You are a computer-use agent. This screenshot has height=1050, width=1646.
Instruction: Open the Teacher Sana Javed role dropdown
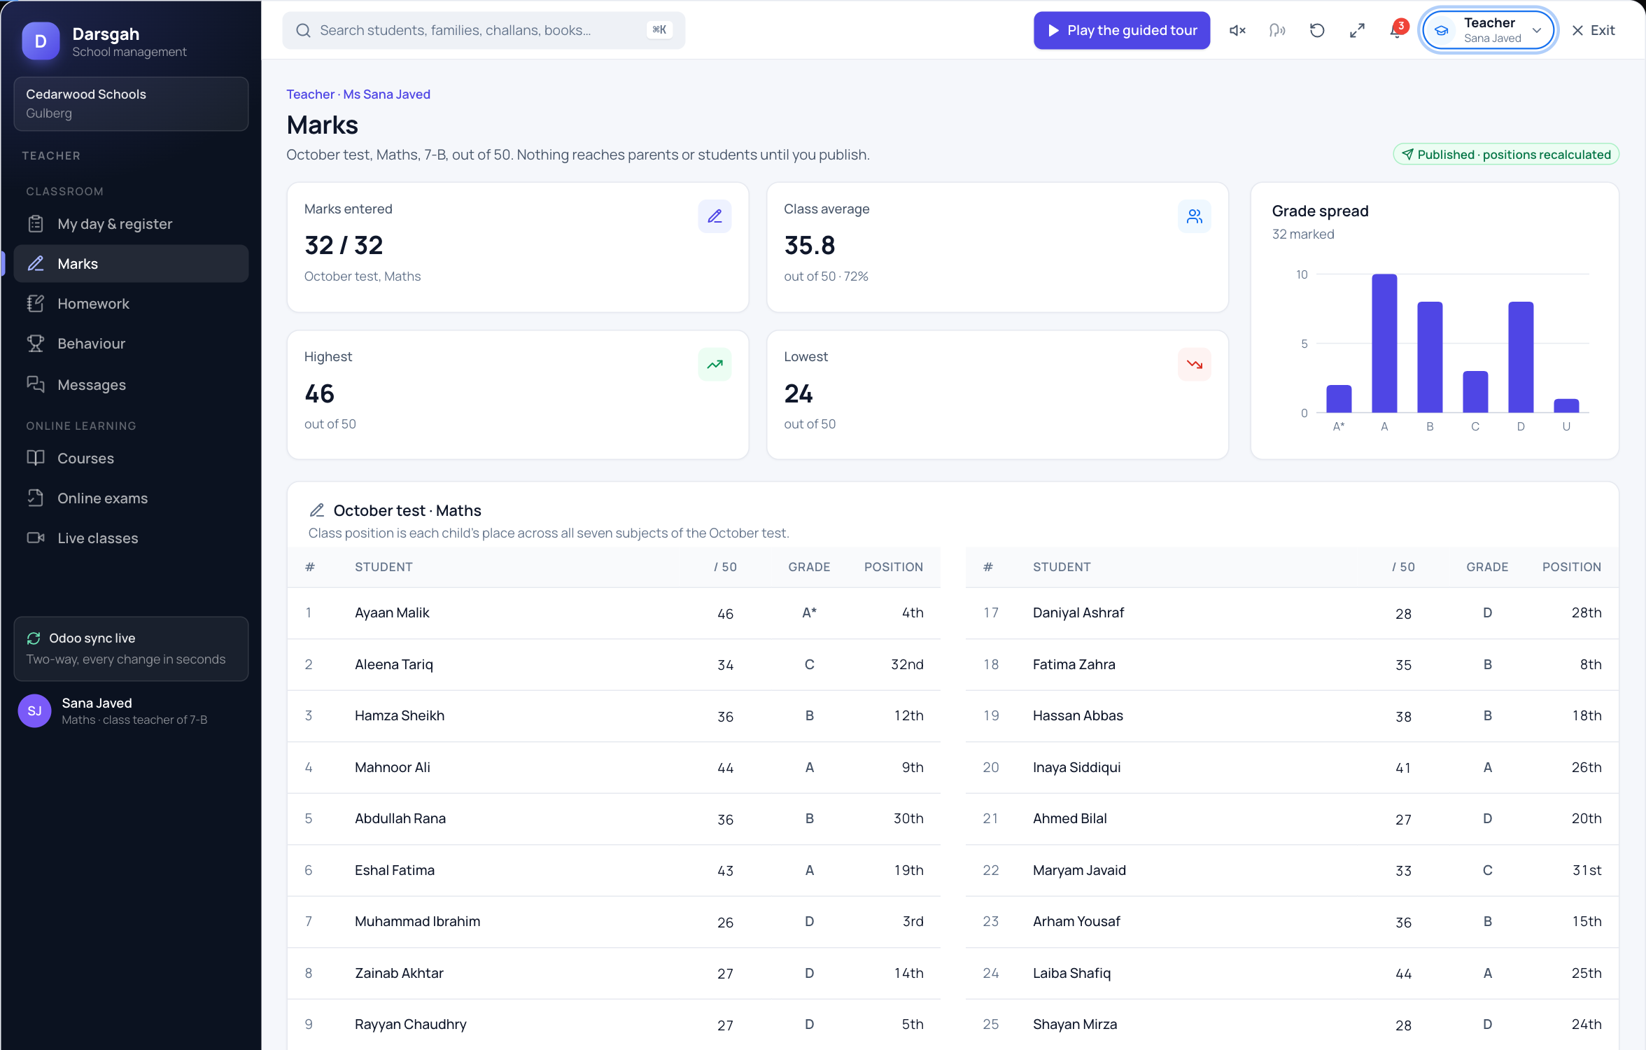coord(1489,30)
